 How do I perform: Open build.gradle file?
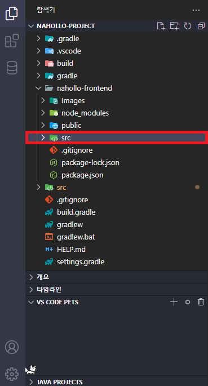76,212
